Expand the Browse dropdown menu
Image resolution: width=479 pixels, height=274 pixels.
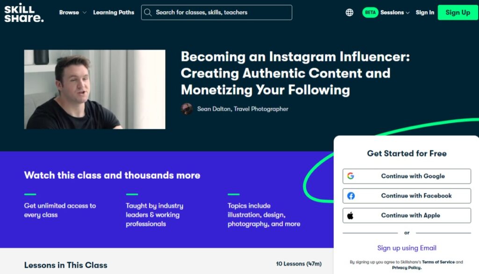[73, 13]
